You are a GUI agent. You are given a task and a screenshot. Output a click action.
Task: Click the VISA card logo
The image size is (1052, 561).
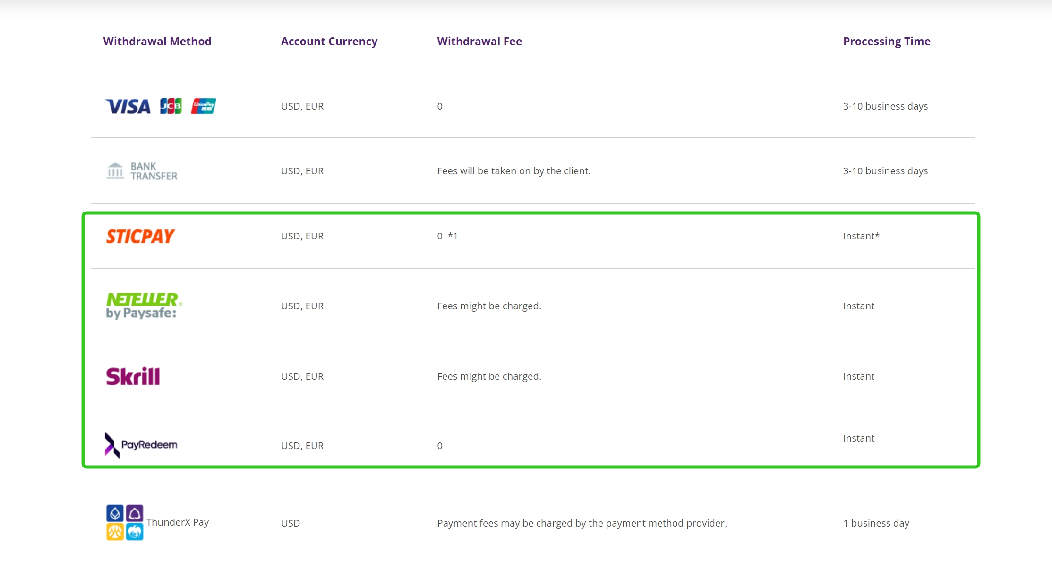(x=128, y=106)
